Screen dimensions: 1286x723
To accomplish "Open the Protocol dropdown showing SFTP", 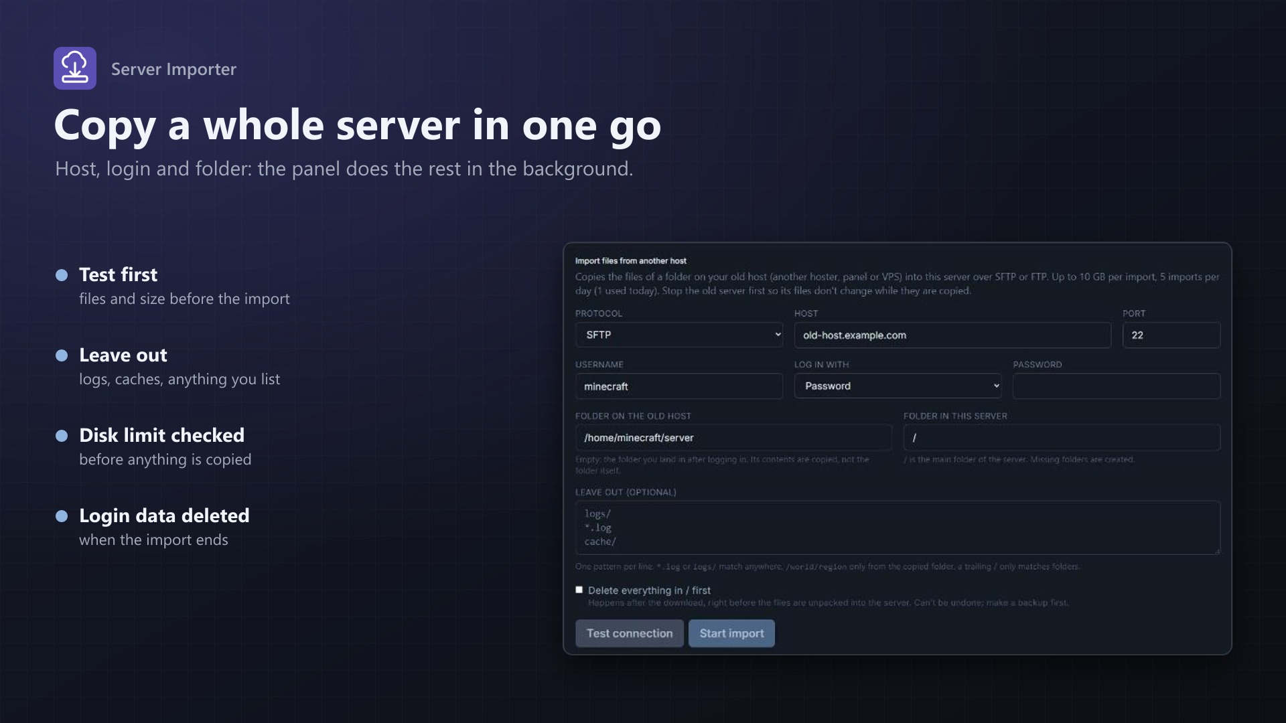I will [679, 335].
